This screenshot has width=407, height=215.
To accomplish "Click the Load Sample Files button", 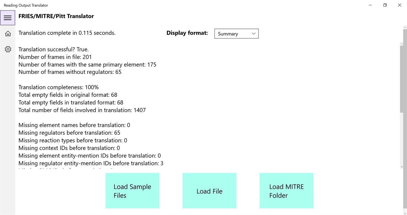I will pyautogui.click(x=132, y=191).
